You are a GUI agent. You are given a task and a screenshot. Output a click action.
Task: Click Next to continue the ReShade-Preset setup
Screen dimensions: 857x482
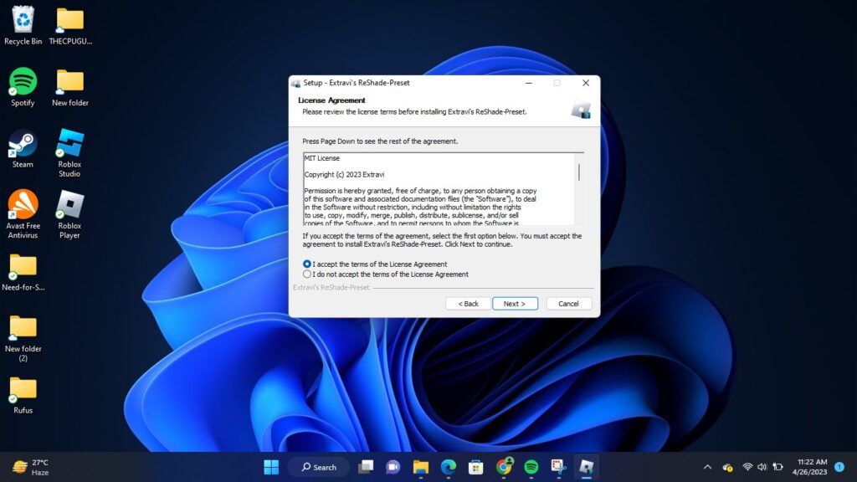click(x=516, y=303)
